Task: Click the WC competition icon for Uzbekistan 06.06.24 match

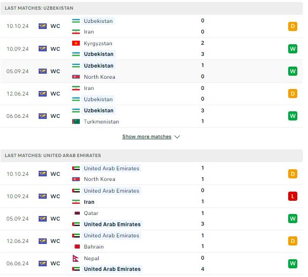Action: (43, 116)
